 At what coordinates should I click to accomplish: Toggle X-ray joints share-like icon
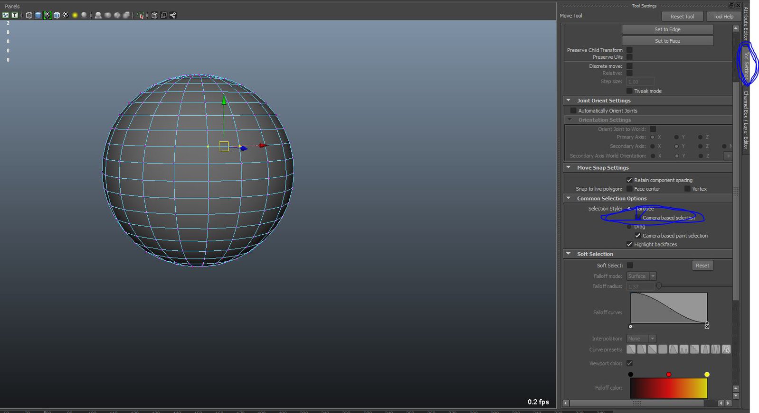pos(173,15)
